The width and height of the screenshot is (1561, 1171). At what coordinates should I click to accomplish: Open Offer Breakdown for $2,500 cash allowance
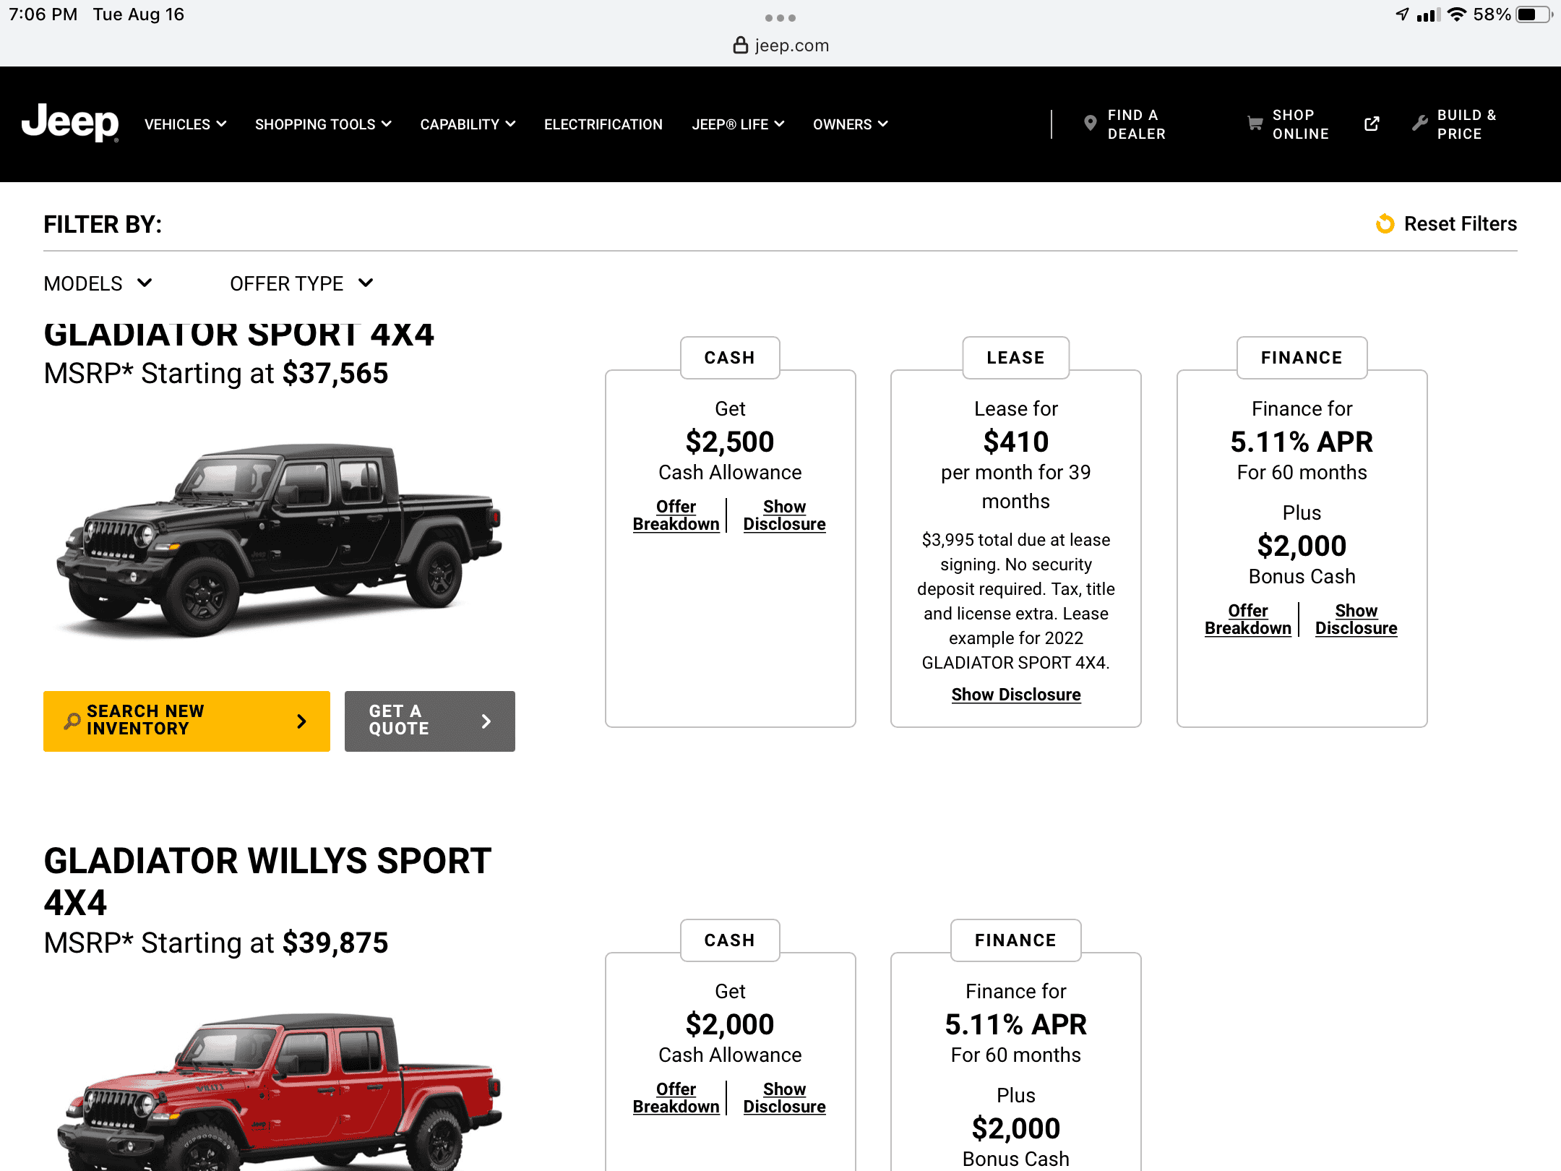coord(676,515)
